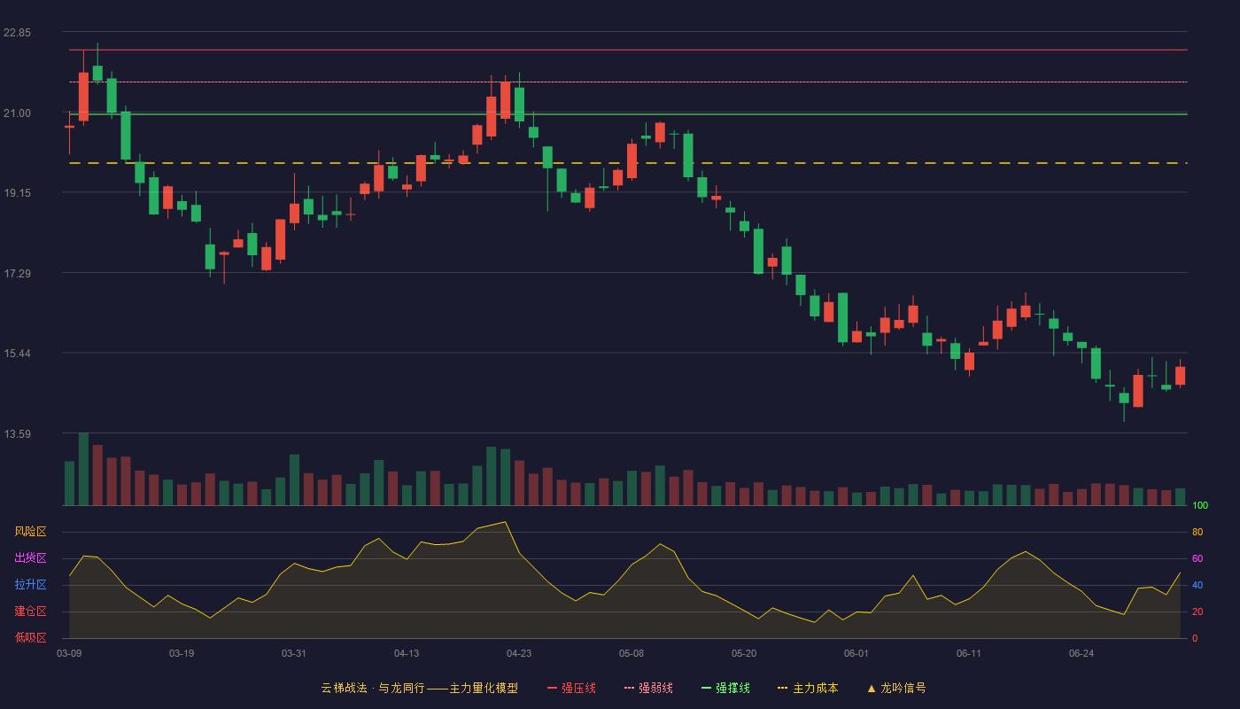Click the 低吸区 zone label

pos(30,637)
